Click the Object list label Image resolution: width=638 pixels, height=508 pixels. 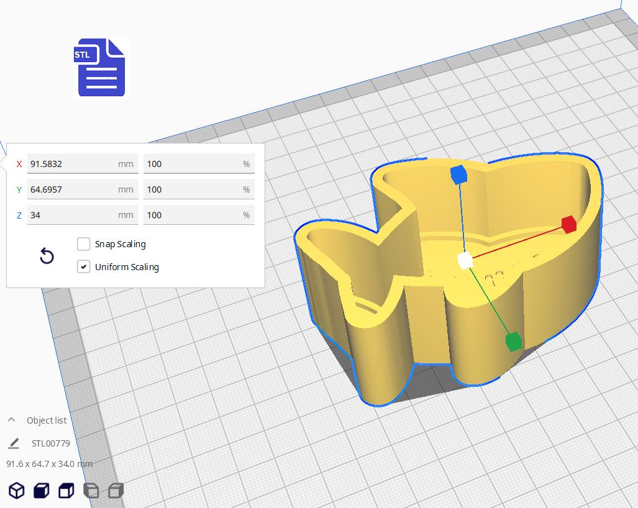click(x=47, y=420)
